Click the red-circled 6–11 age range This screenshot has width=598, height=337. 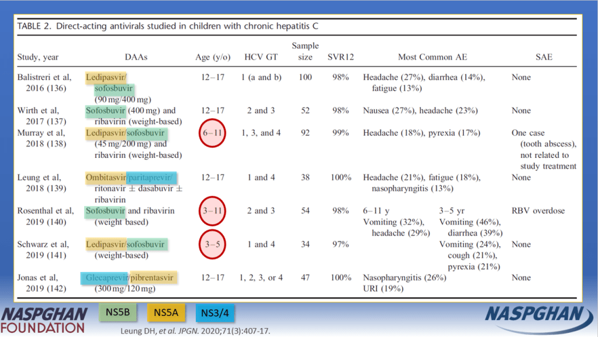(213, 133)
